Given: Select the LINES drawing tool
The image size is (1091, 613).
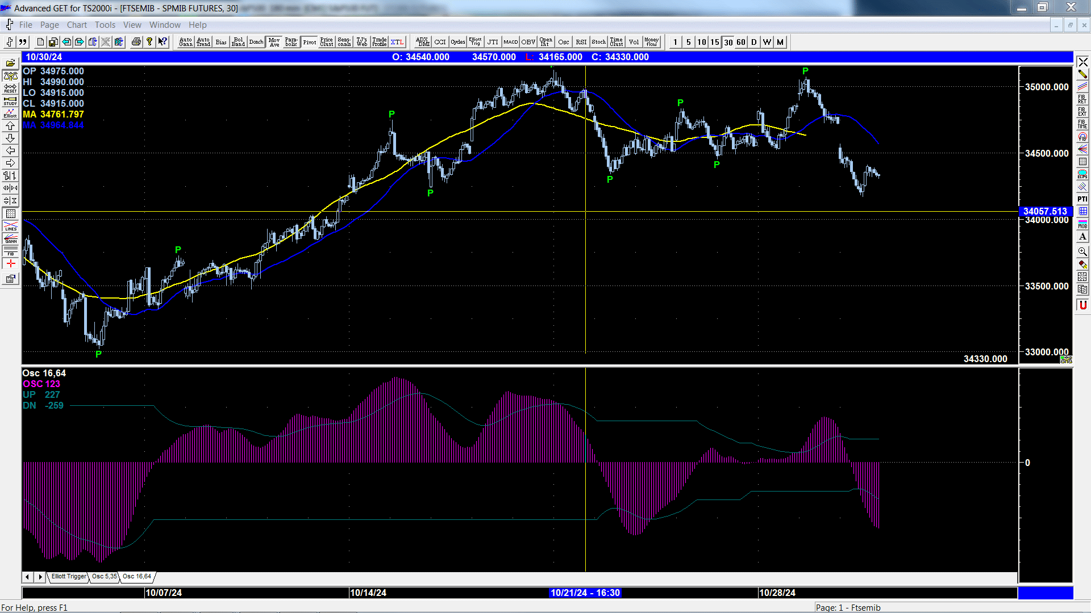Looking at the screenshot, I should point(10,226).
